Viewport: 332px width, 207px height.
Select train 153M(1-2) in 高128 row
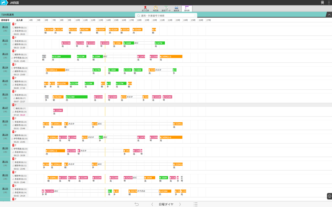coord(178,124)
